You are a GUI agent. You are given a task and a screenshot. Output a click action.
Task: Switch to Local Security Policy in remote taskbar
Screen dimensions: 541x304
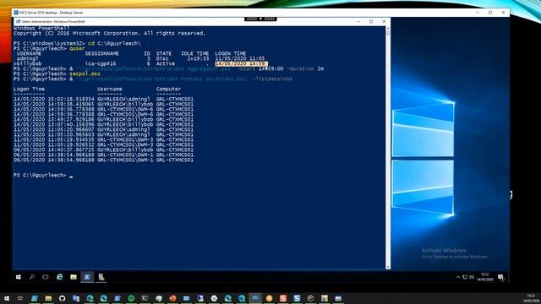click(x=101, y=277)
